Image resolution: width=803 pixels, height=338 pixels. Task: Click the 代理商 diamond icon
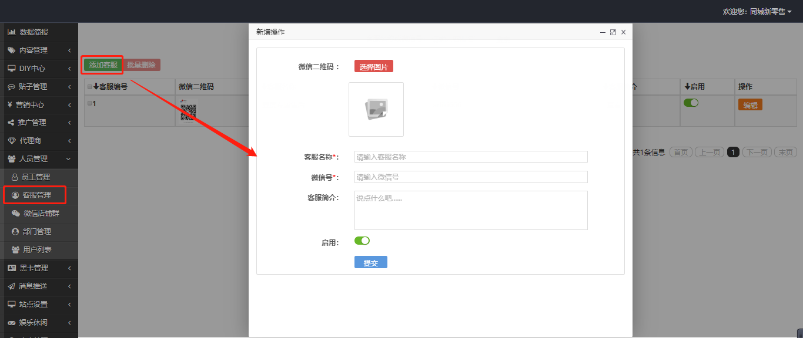[12, 141]
